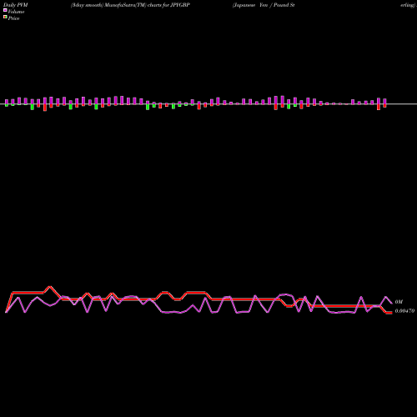Click the '0.00470' price axis value

click(404, 311)
